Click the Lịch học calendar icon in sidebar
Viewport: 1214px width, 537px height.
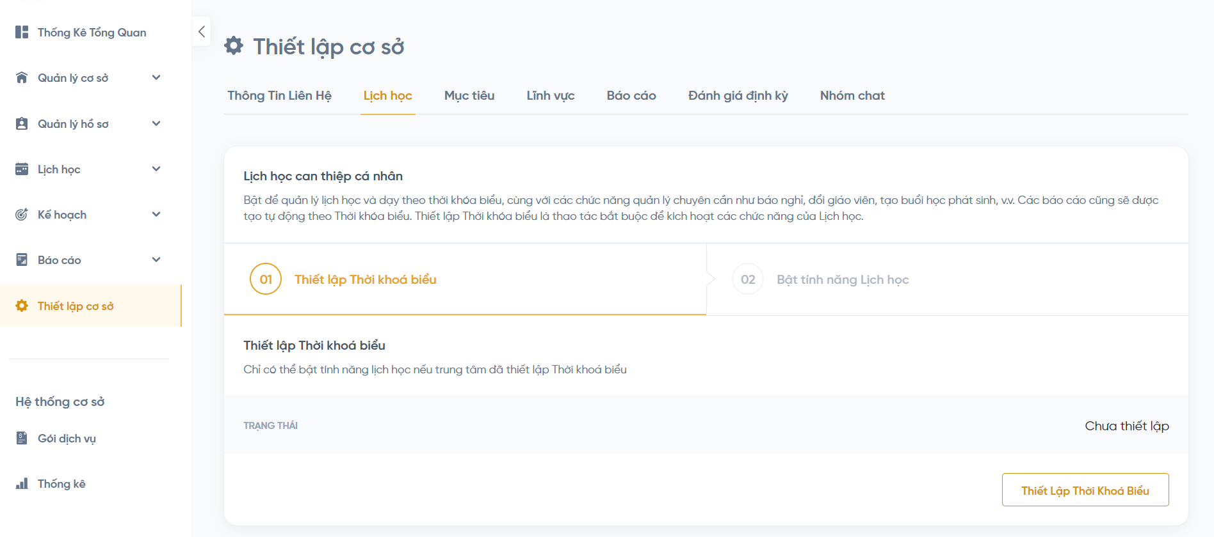pos(22,169)
